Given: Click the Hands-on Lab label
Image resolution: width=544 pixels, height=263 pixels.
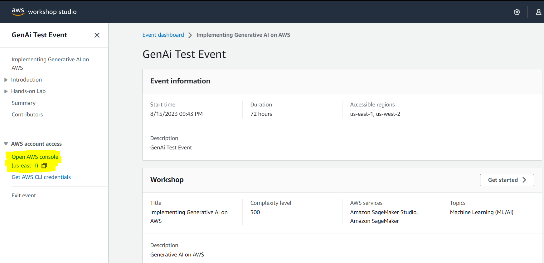Looking at the screenshot, I should [28, 91].
